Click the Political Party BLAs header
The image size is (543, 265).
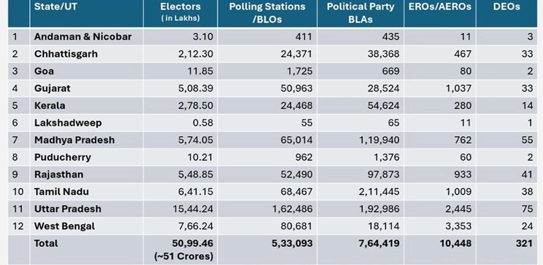(x=360, y=12)
